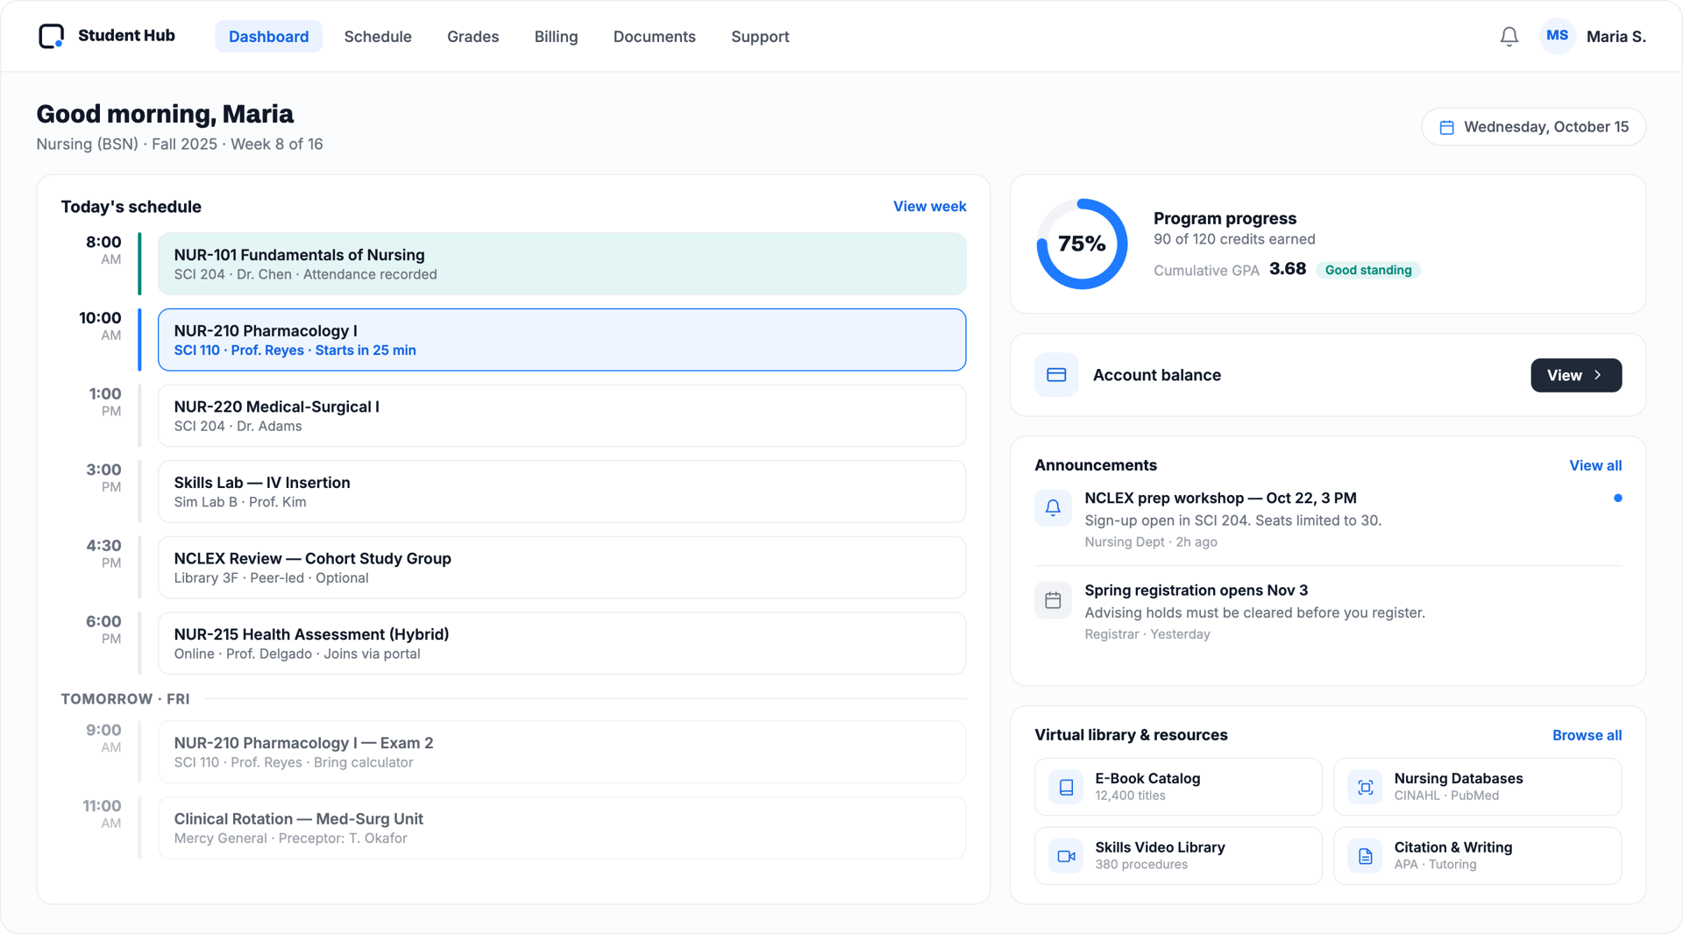Open the notifications bell in header
Screen dimensions: 1683x934
(1509, 37)
